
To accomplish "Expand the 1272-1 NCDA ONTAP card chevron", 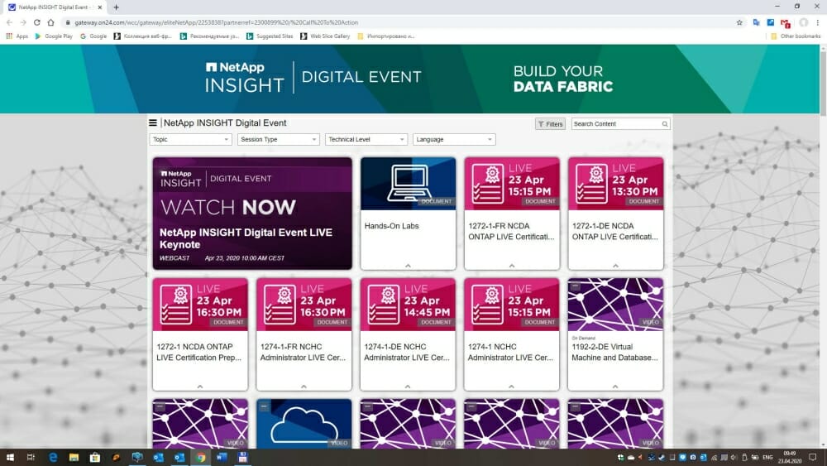I will [x=200, y=387].
